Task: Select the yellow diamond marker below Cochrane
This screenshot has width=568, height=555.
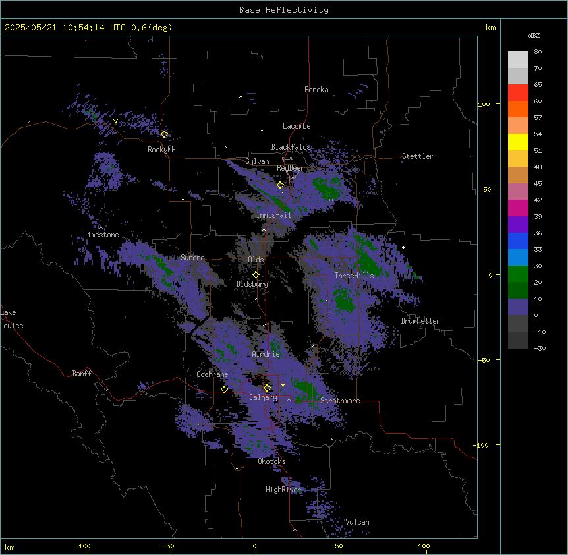Action: (x=224, y=389)
